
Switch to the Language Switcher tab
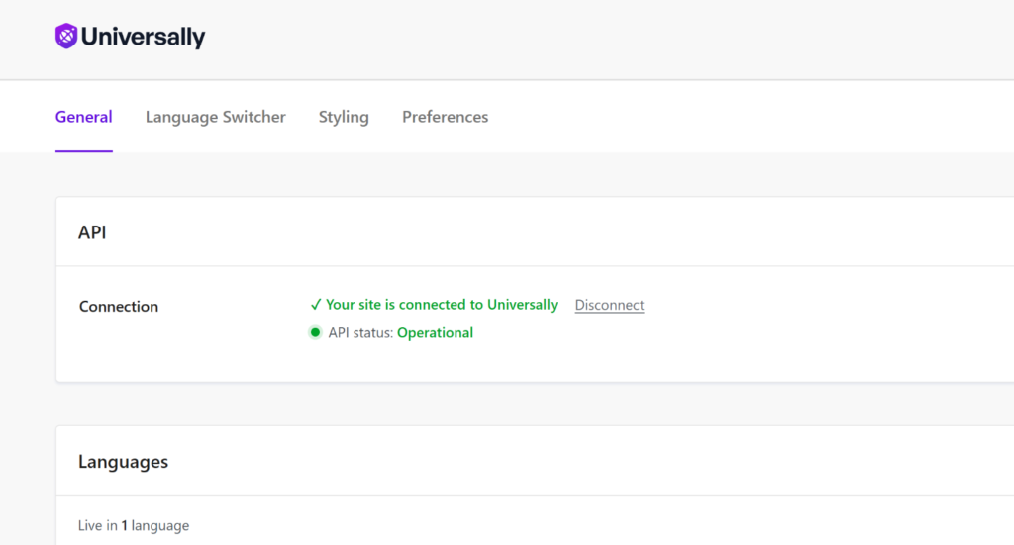point(215,117)
